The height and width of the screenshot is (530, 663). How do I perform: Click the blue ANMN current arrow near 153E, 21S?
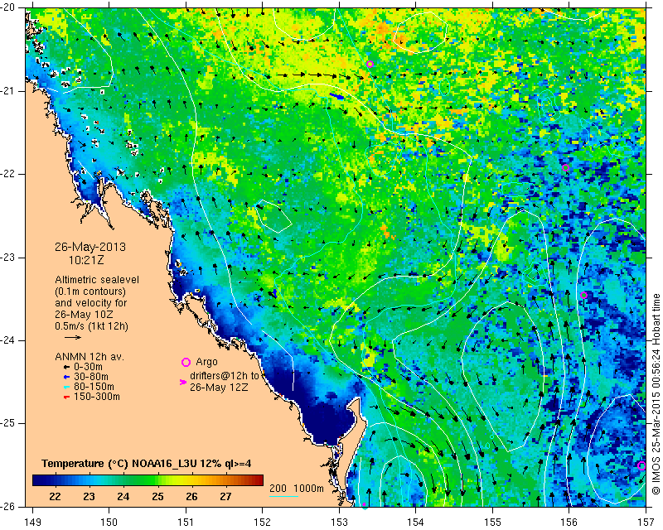[336, 96]
